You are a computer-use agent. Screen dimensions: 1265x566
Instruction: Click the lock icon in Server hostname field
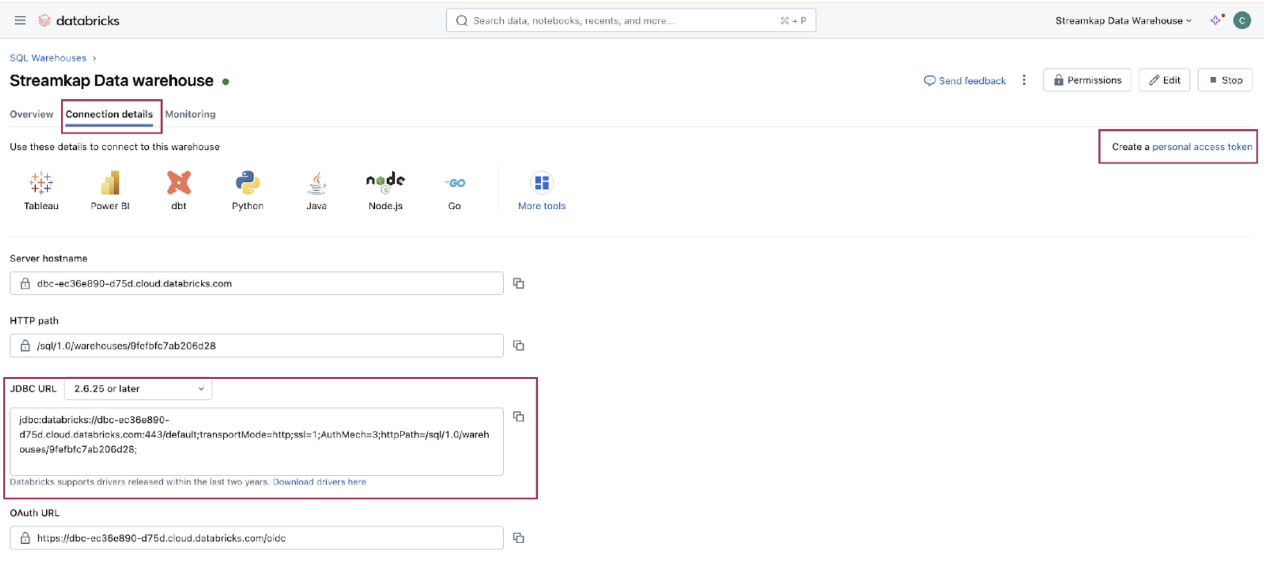click(x=25, y=284)
